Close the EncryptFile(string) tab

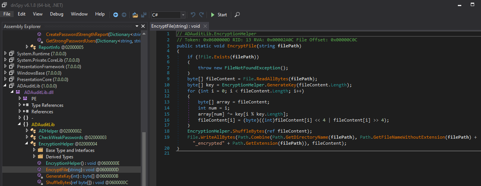pos(205,26)
